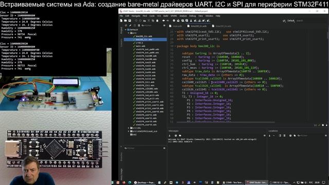Viewport: 329px width, 185px height.
Task: Click the Project panel filter field
Action: point(152,26)
